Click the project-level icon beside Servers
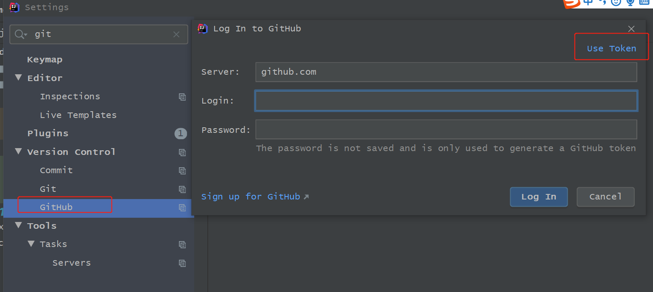 pyautogui.click(x=182, y=263)
